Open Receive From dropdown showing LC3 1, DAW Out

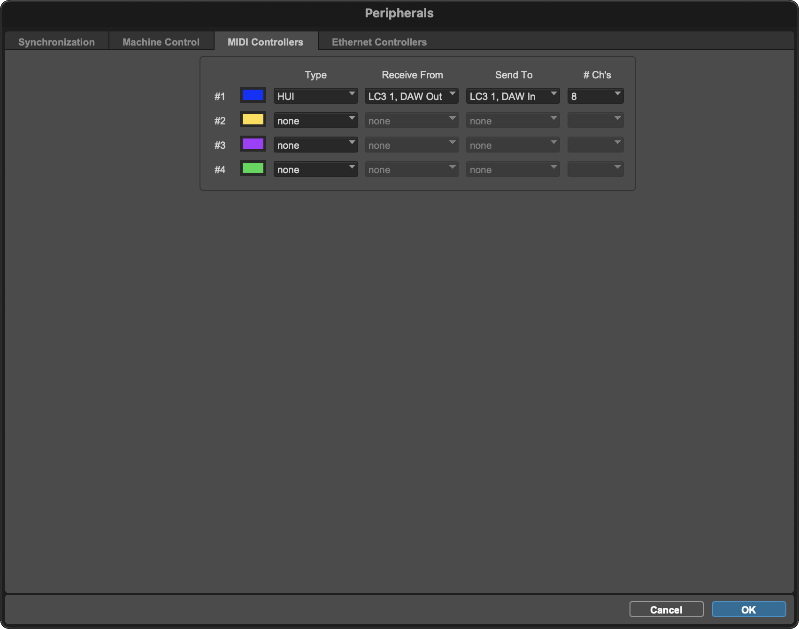[x=411, y=96]
